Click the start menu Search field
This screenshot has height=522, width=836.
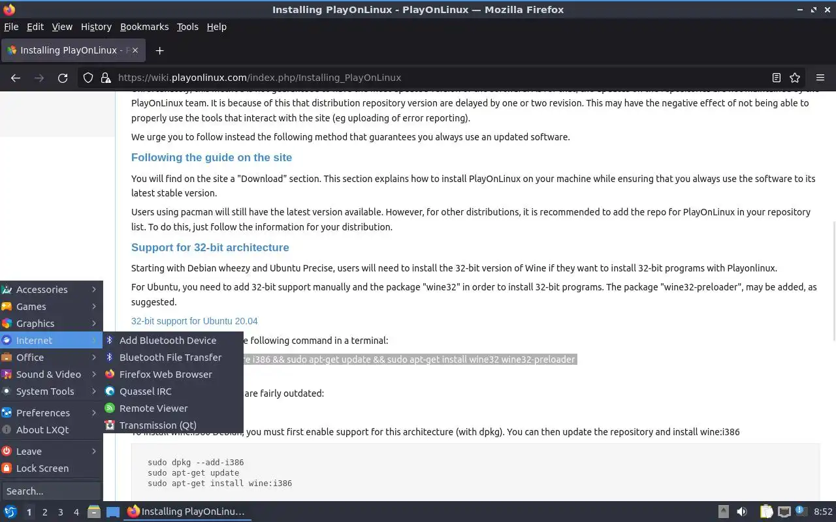coord(51,491)
